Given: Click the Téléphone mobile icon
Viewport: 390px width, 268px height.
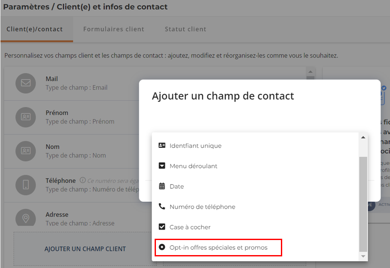Looking at the screenshot, I should (x=26, y=185).
